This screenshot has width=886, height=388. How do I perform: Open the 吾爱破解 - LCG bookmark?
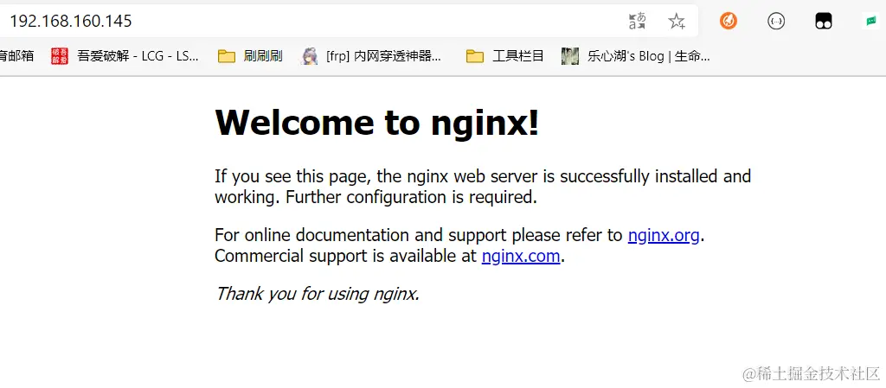click(x=125, y=56)
